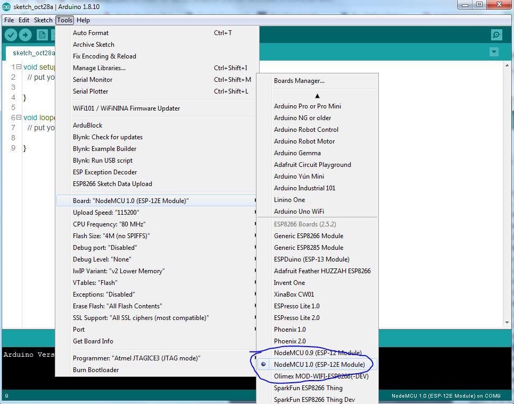Viewport: 514px width, 404px height.
Task: Collapse the void setup code fold marker
Action: 19,67
